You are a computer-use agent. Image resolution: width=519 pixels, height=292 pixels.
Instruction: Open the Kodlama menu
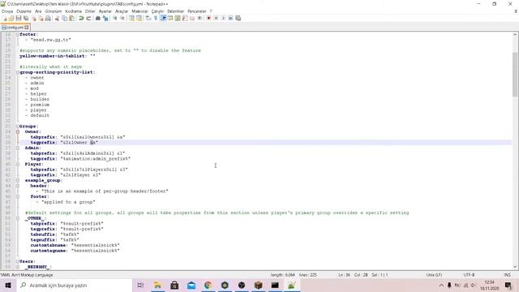pos(73,11)
